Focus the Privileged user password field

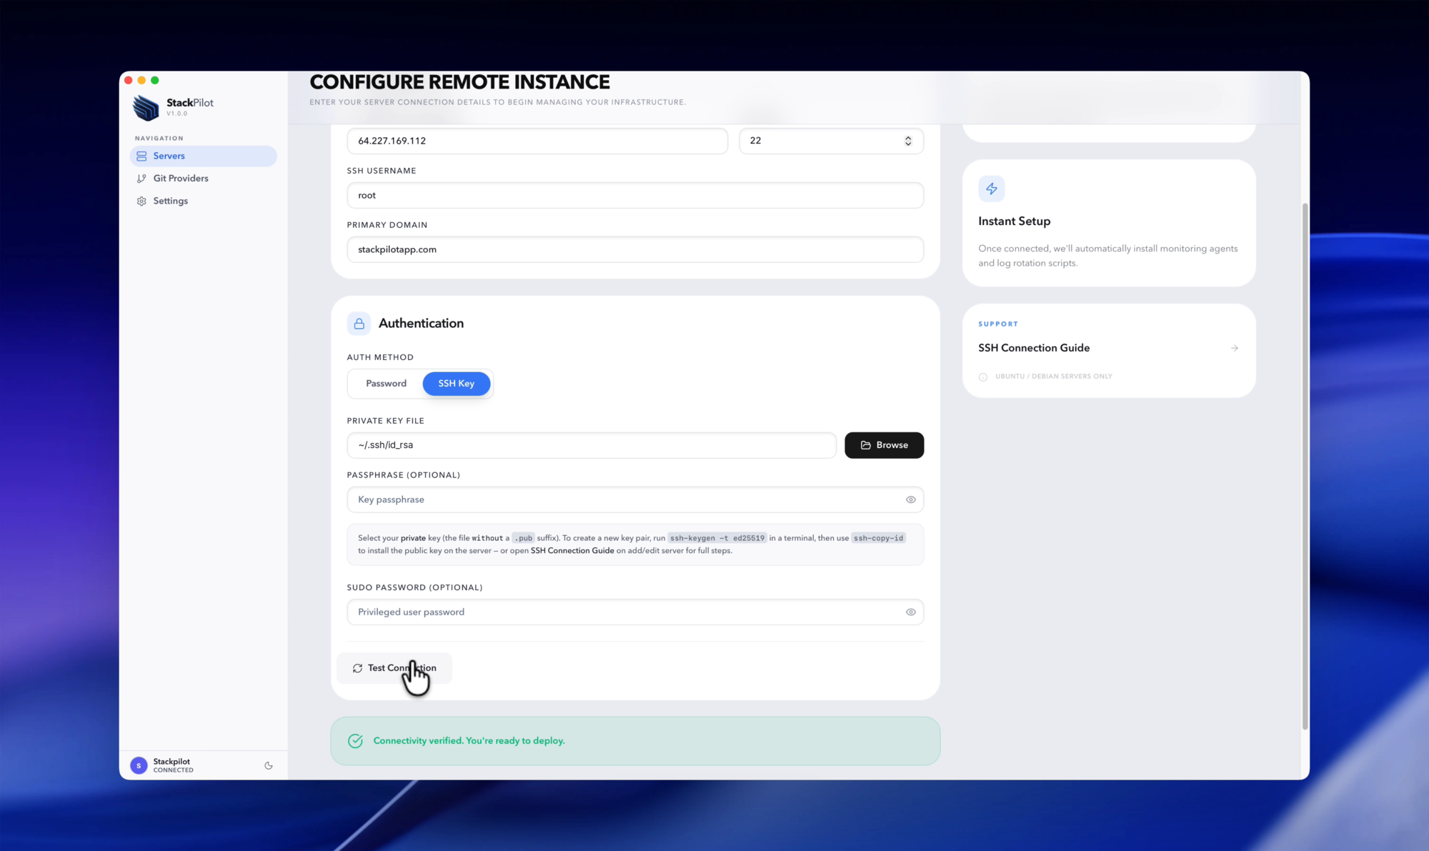pyautogui.click(x=635, y=612)
